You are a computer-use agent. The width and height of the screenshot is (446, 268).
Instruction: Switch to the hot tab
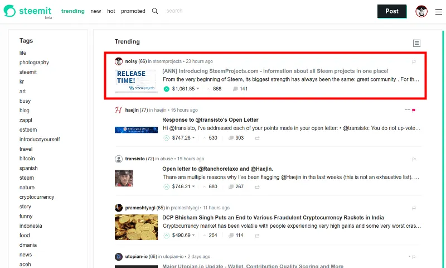coord(111,11)
